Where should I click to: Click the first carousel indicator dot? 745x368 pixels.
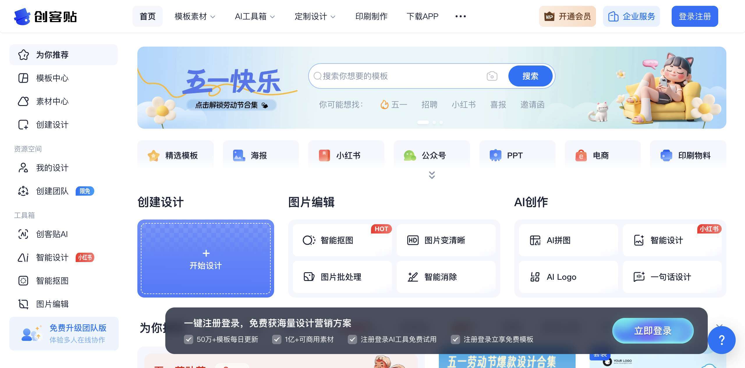pos(423,122)
